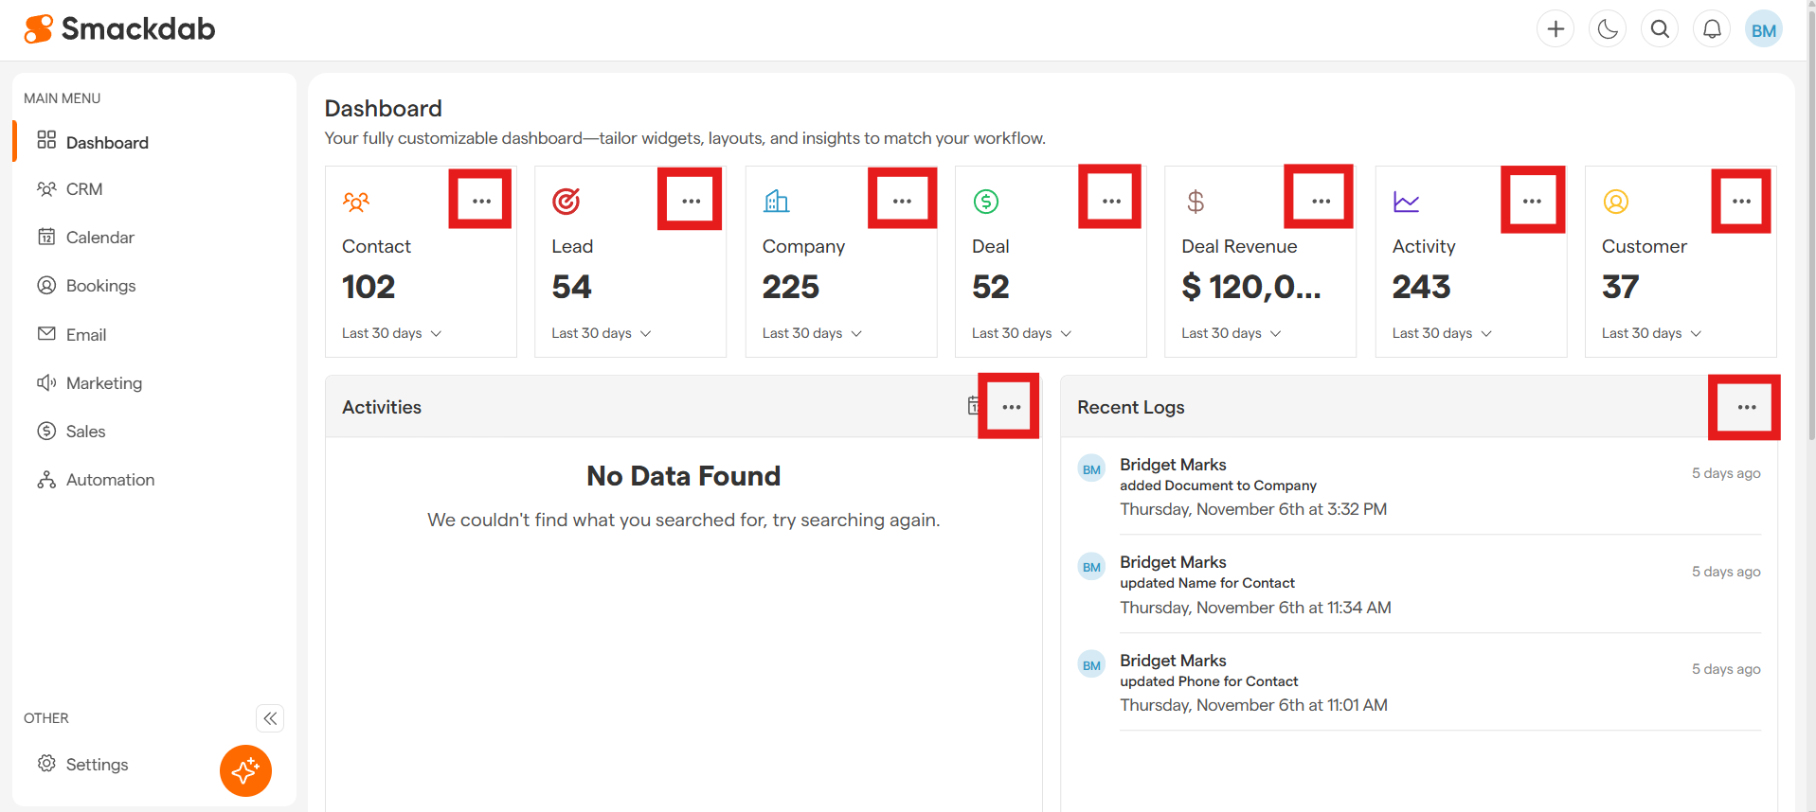1816x812 pixels.
Task: Expand Lead widget Last 30 days dropdown
Action: coord(602,333)
